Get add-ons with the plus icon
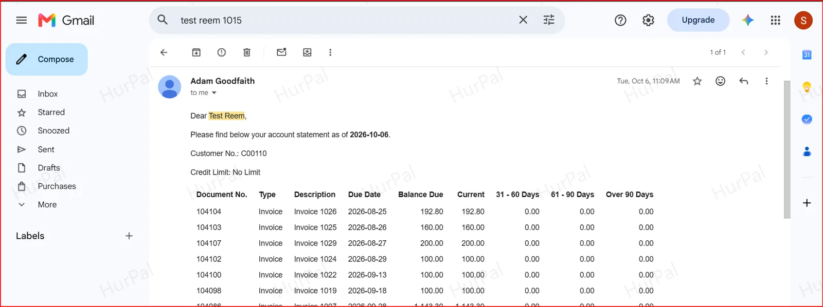Viewport: 823px width, 307px height. click(807, 203)
